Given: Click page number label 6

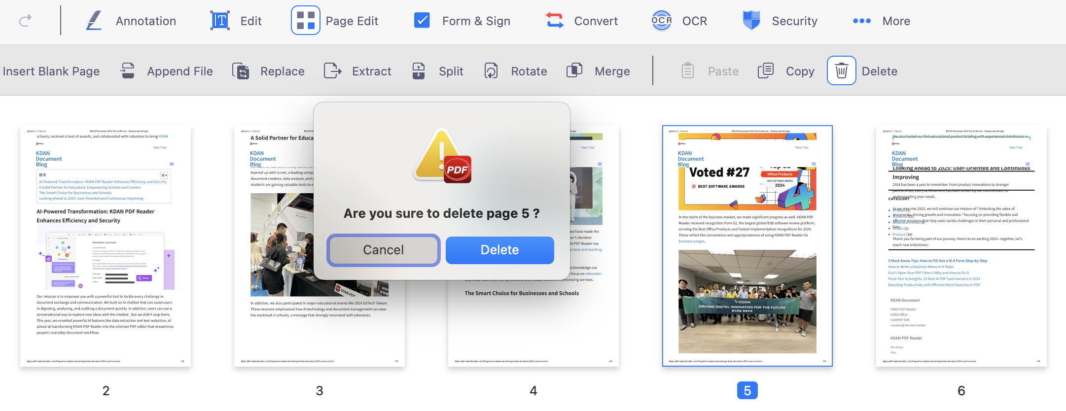Looking at the screenshot, I should click(961, 391).
